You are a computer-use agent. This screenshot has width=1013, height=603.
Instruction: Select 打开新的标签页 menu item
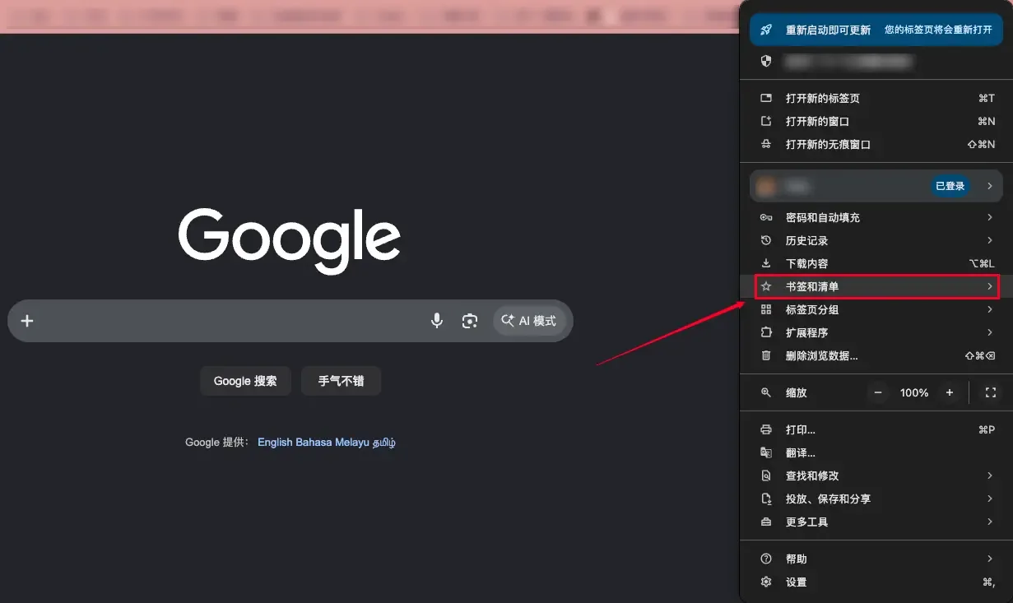tap(876, 98)
